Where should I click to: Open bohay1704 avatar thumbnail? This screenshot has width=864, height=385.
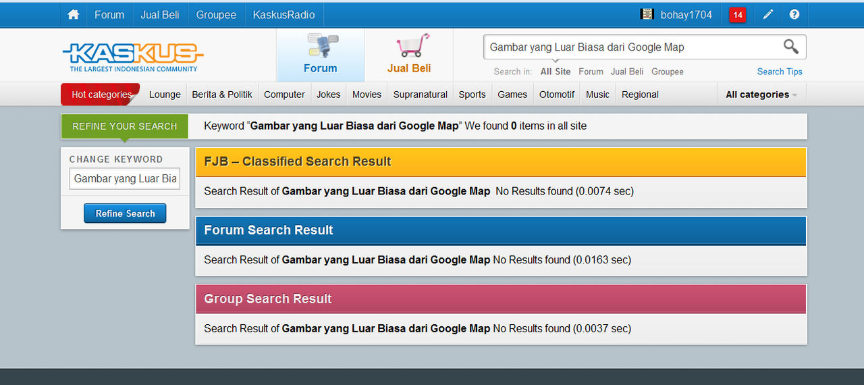coord(647,14)
